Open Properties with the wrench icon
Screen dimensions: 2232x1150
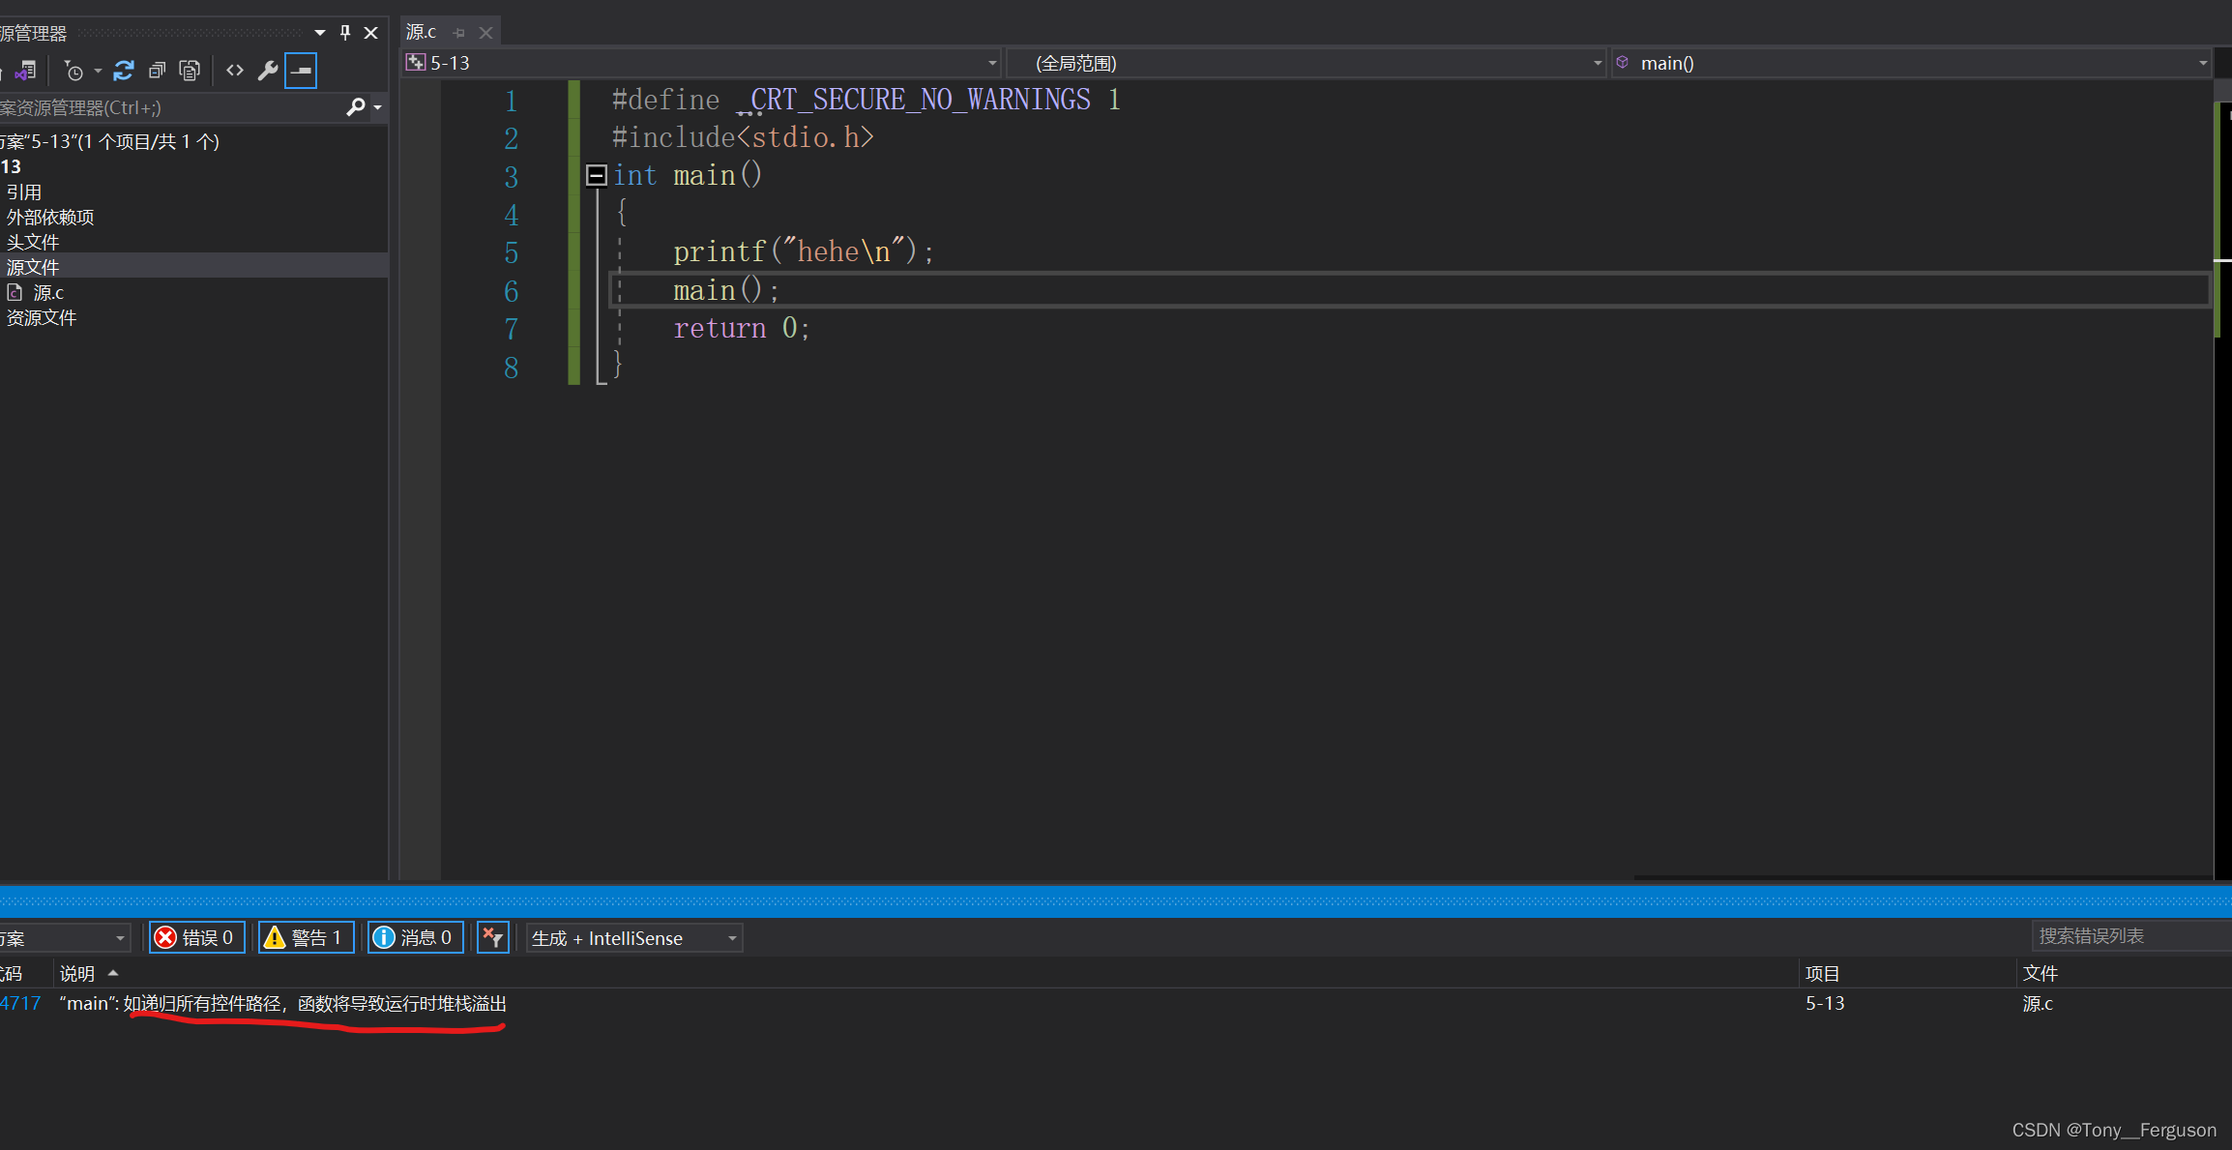[268, 71]
